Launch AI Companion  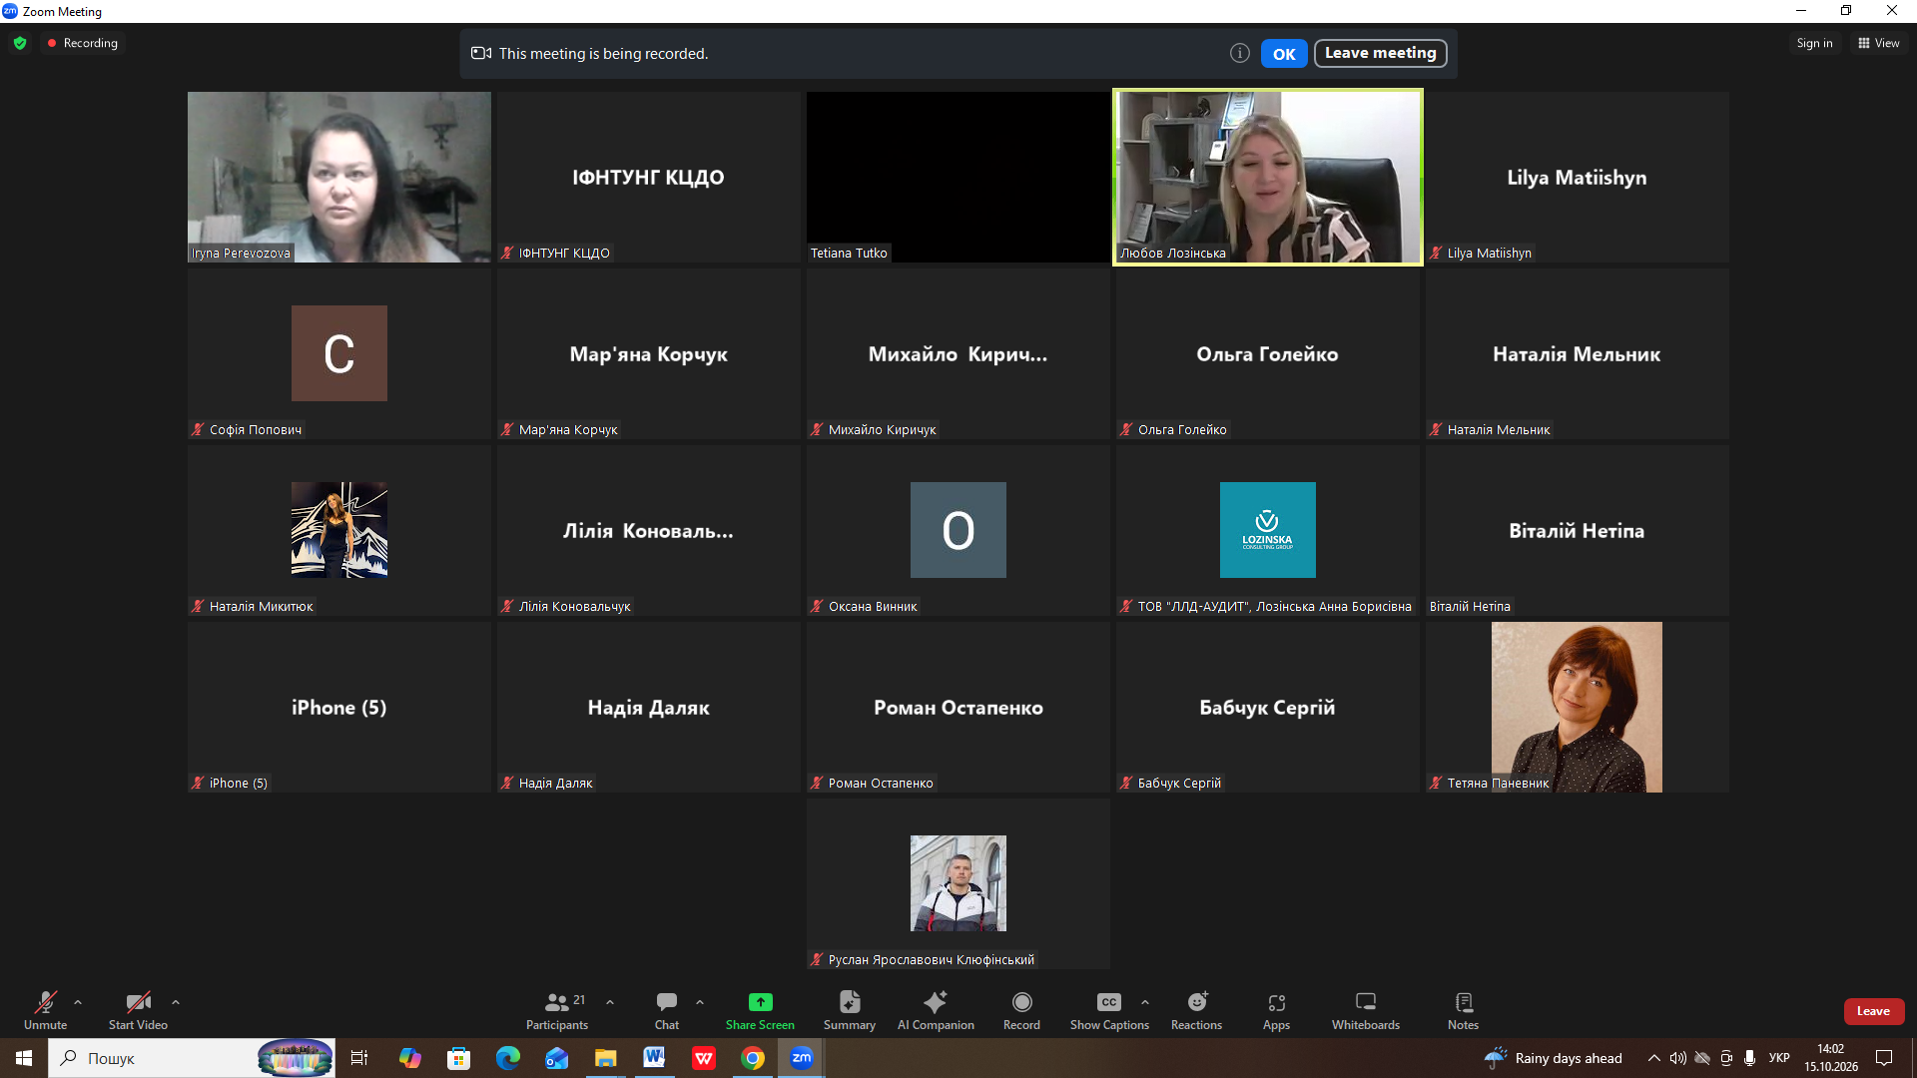[936, 1010]
